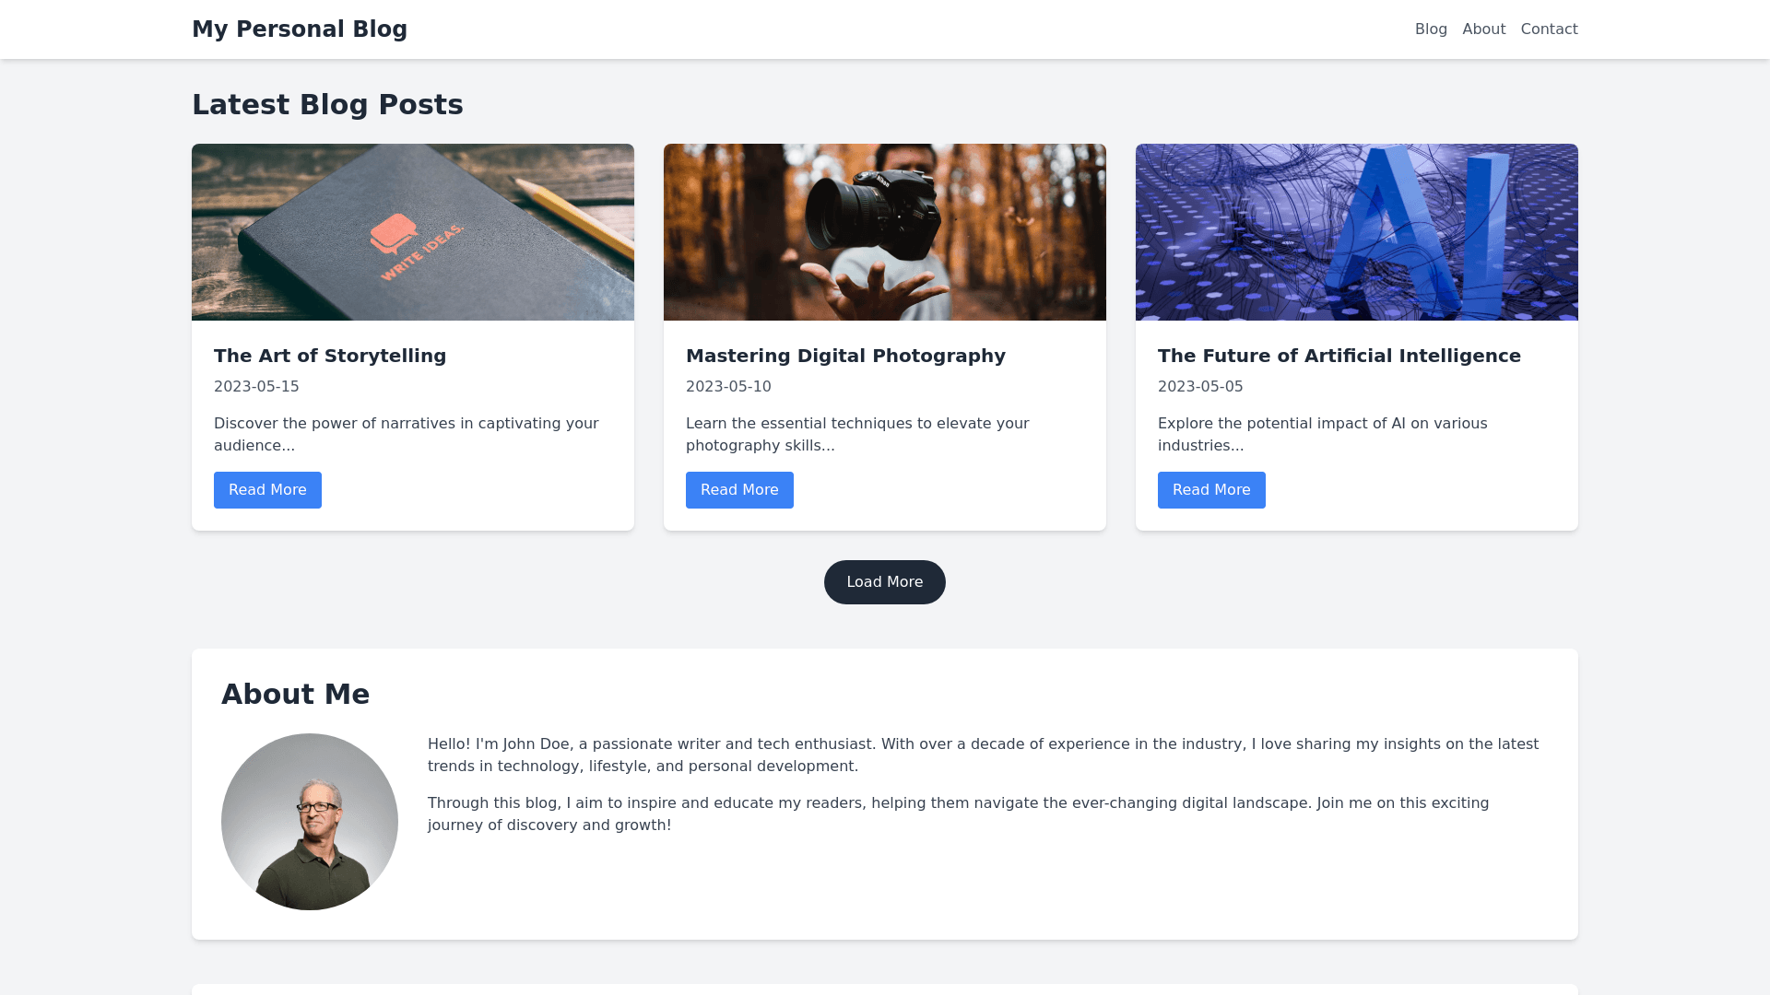Click the About Me section heading
This screenshot has height=995, width=1770.
click(295, 695)
